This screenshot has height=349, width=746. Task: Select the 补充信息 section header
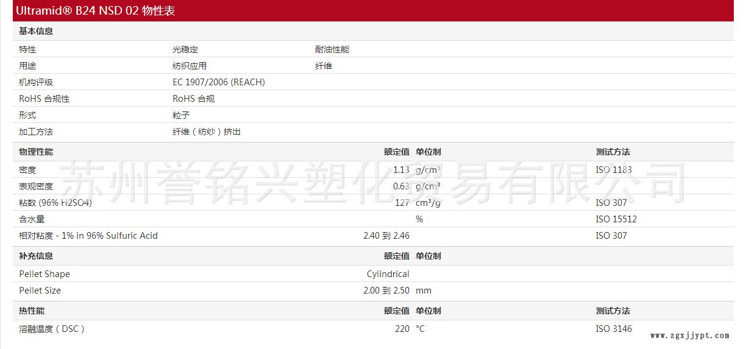tap(36, 256)
